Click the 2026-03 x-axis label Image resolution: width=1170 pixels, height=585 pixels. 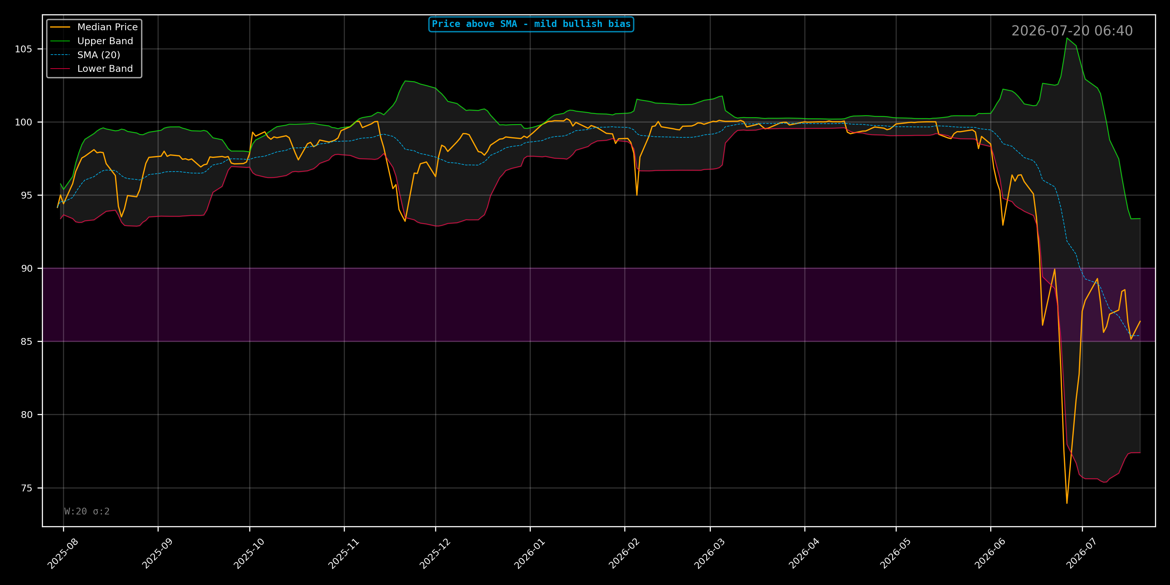click(x=710, y=554)
